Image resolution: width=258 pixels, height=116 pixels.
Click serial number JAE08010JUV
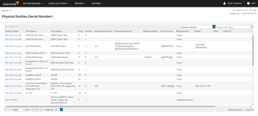point(167,46)
